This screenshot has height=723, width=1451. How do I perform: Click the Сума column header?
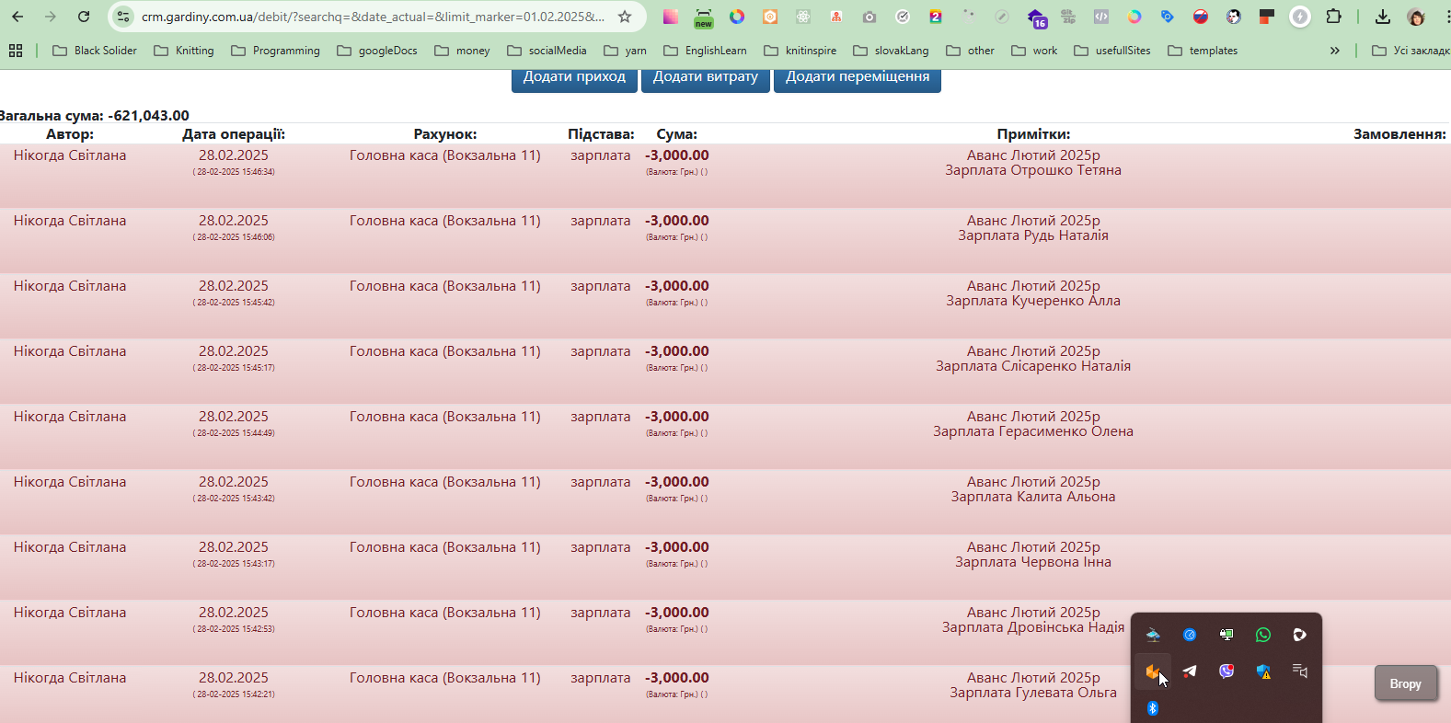pyautogui.click(x=677, y=134)
